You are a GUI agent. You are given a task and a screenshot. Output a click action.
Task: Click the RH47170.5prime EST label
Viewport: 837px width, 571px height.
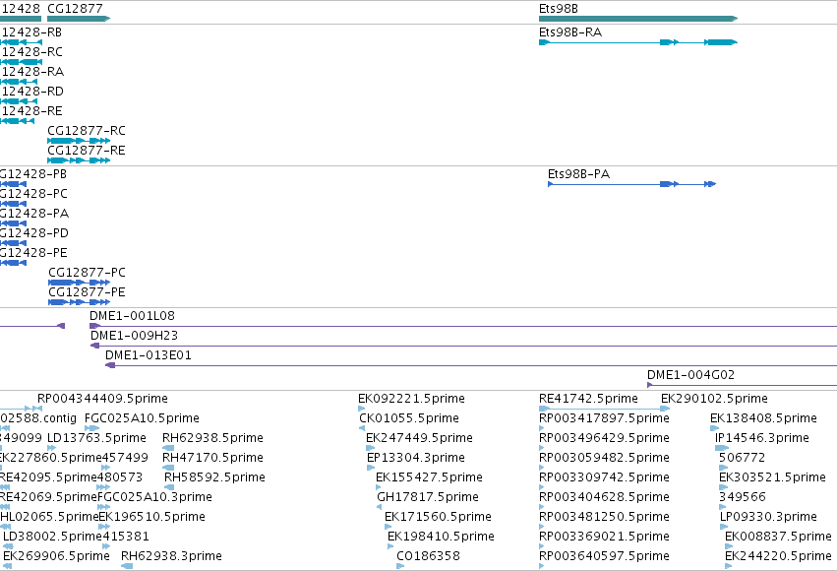click(212, 458)
